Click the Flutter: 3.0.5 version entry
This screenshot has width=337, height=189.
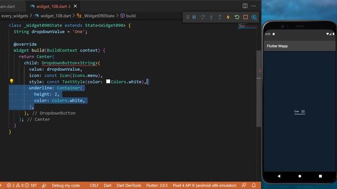(x=157, y=185)
